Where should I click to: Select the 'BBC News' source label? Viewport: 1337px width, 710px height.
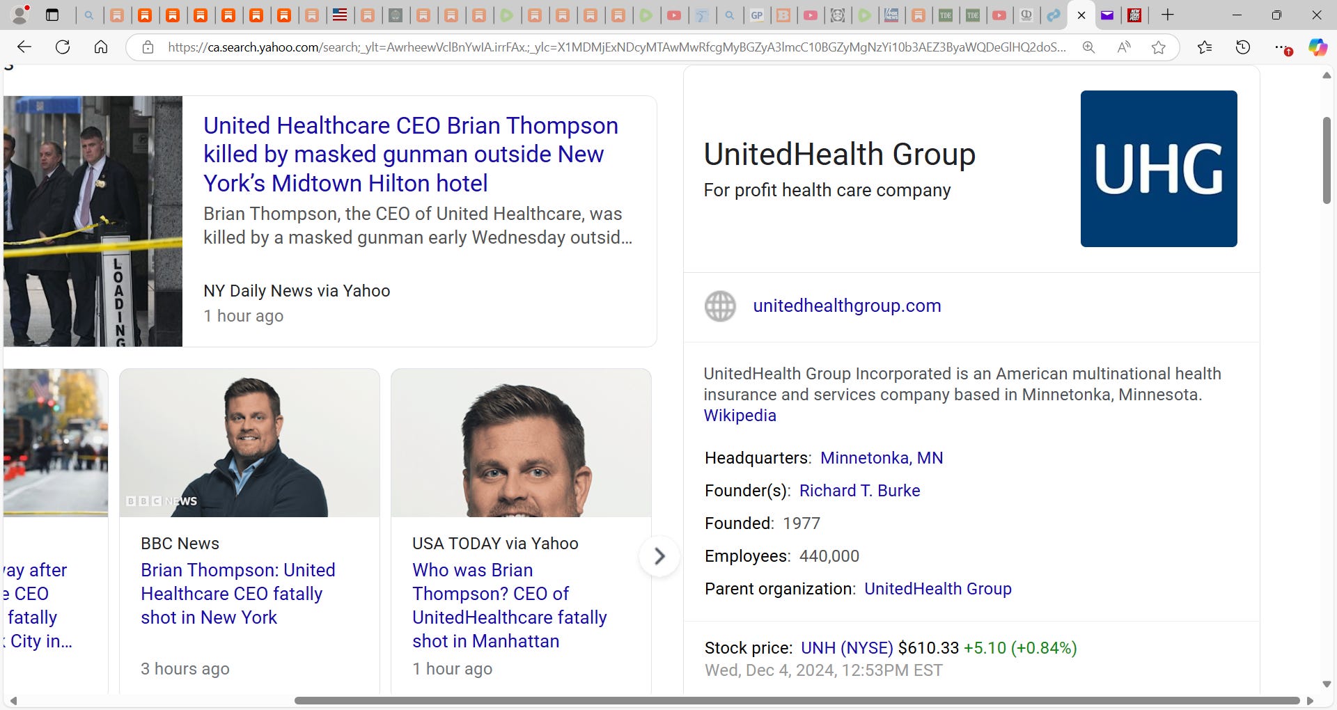[x=180, y=544]
